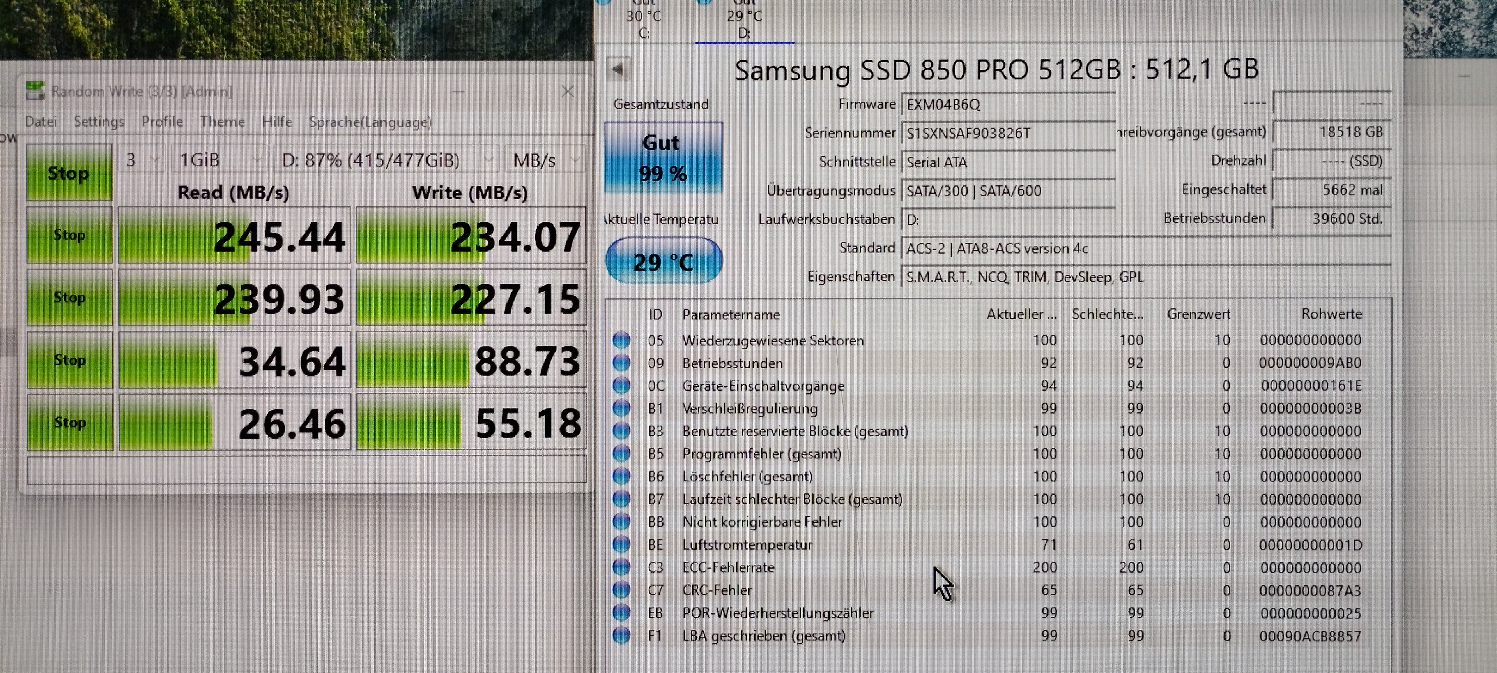Image resolution: width=1497 pixels, height=673 pixels.
Task: Open the Settings menu
Action: click(x=99, y=122)
